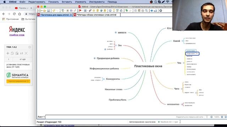The width and height of the screenshot is (227, 127).
Task: Open the Помощь menu
Action: pyautogui.click(x=112, y=2)
